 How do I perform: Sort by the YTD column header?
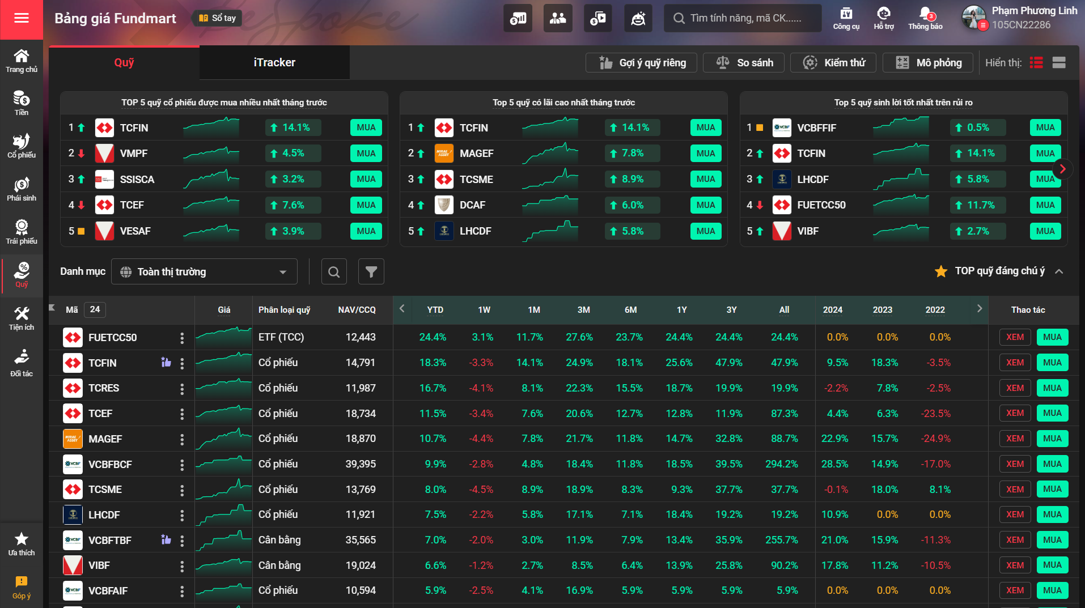tap(435, 310)
